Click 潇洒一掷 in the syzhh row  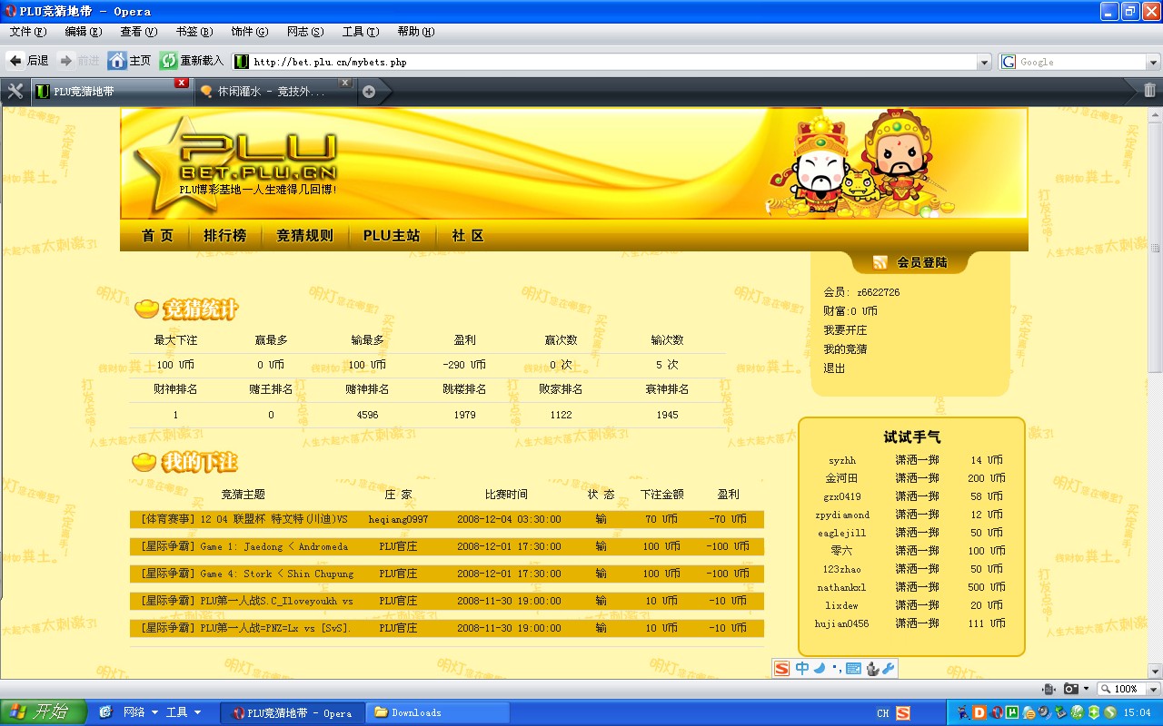coord(918,460)
